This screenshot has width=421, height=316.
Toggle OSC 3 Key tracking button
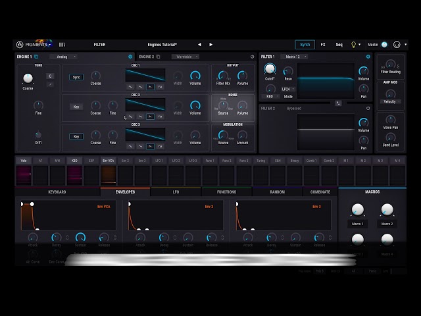[x=76, y=136]
